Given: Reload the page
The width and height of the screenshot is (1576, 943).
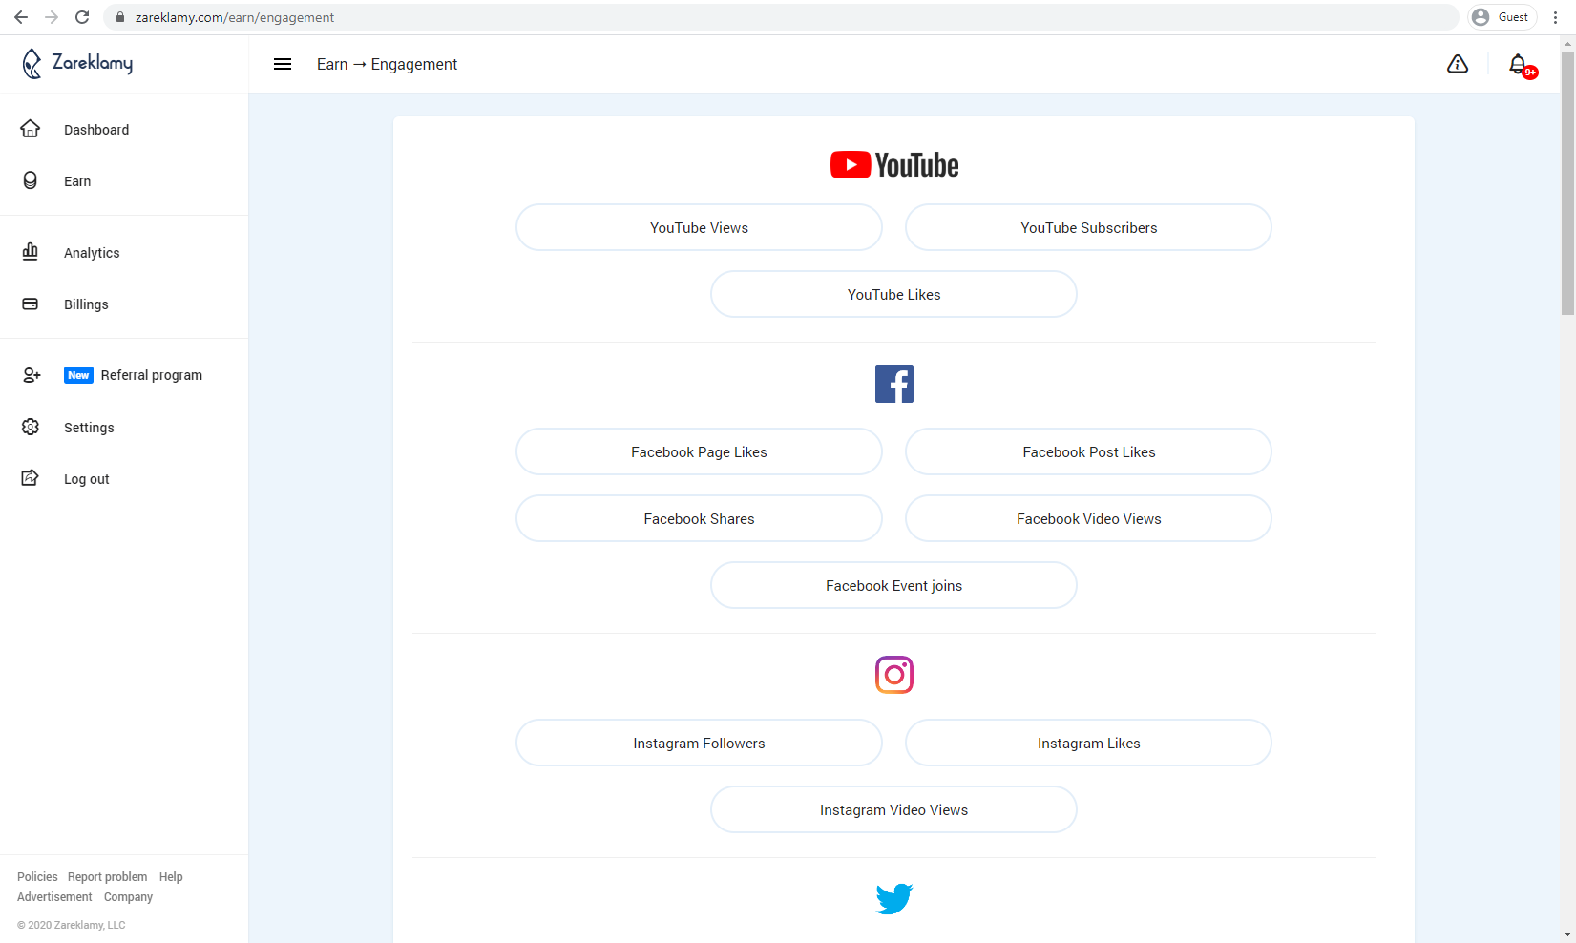Looking at the screenshot, I should [x=82, y=17].
